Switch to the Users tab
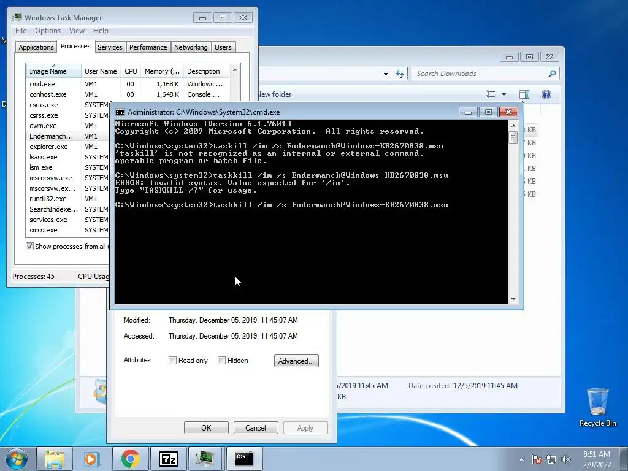628x471 pixels. click(223, 47)
